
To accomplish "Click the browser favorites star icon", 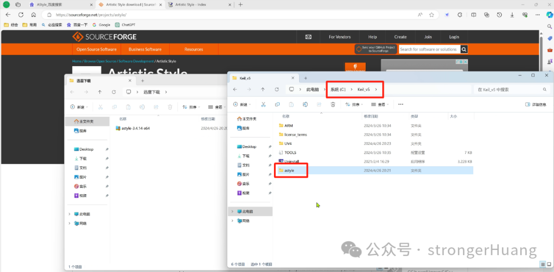I will tap(431, 15).
